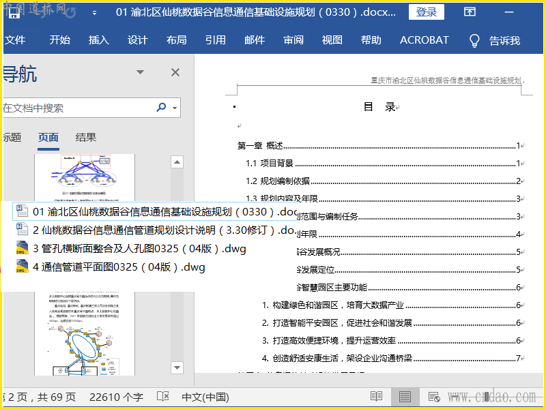Open the 审阅 ribbon tab
Image resolution: width=546 pixels, height=409 pixels.
[293, 40]
